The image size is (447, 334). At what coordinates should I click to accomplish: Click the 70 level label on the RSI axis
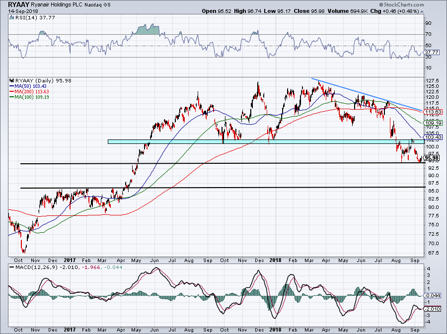pos(429,34)
